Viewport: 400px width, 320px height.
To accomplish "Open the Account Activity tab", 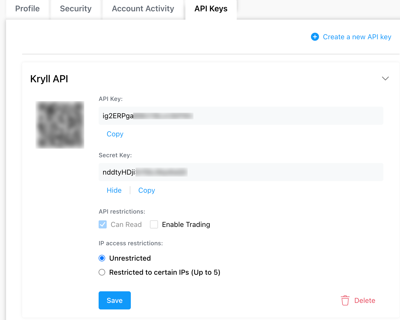I will (x=143, y=9).
